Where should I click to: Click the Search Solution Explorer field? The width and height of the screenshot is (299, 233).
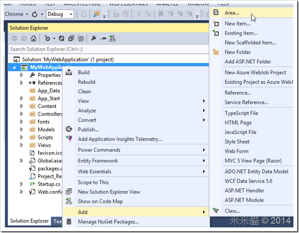pyautogui.click(x=108, y=49)
